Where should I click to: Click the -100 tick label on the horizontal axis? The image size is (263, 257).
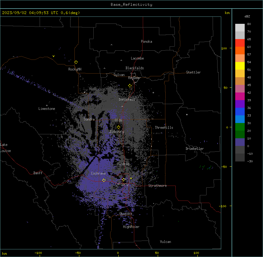pos(38,253)
